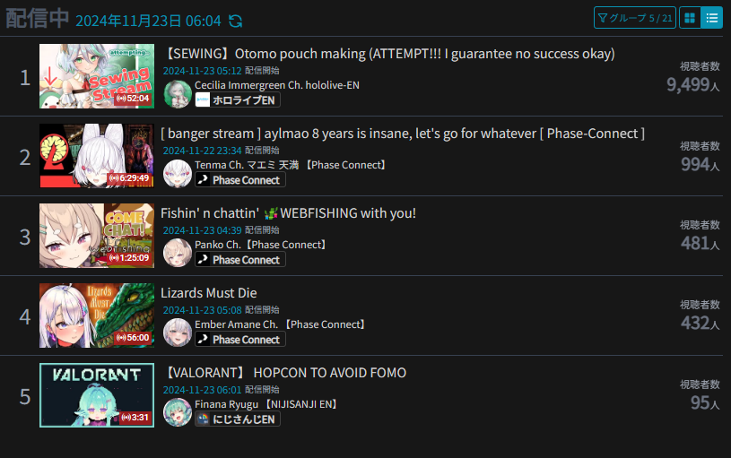
Task: Click the refresh icon next to the timestamp
Action: click(x=235, y=21)
